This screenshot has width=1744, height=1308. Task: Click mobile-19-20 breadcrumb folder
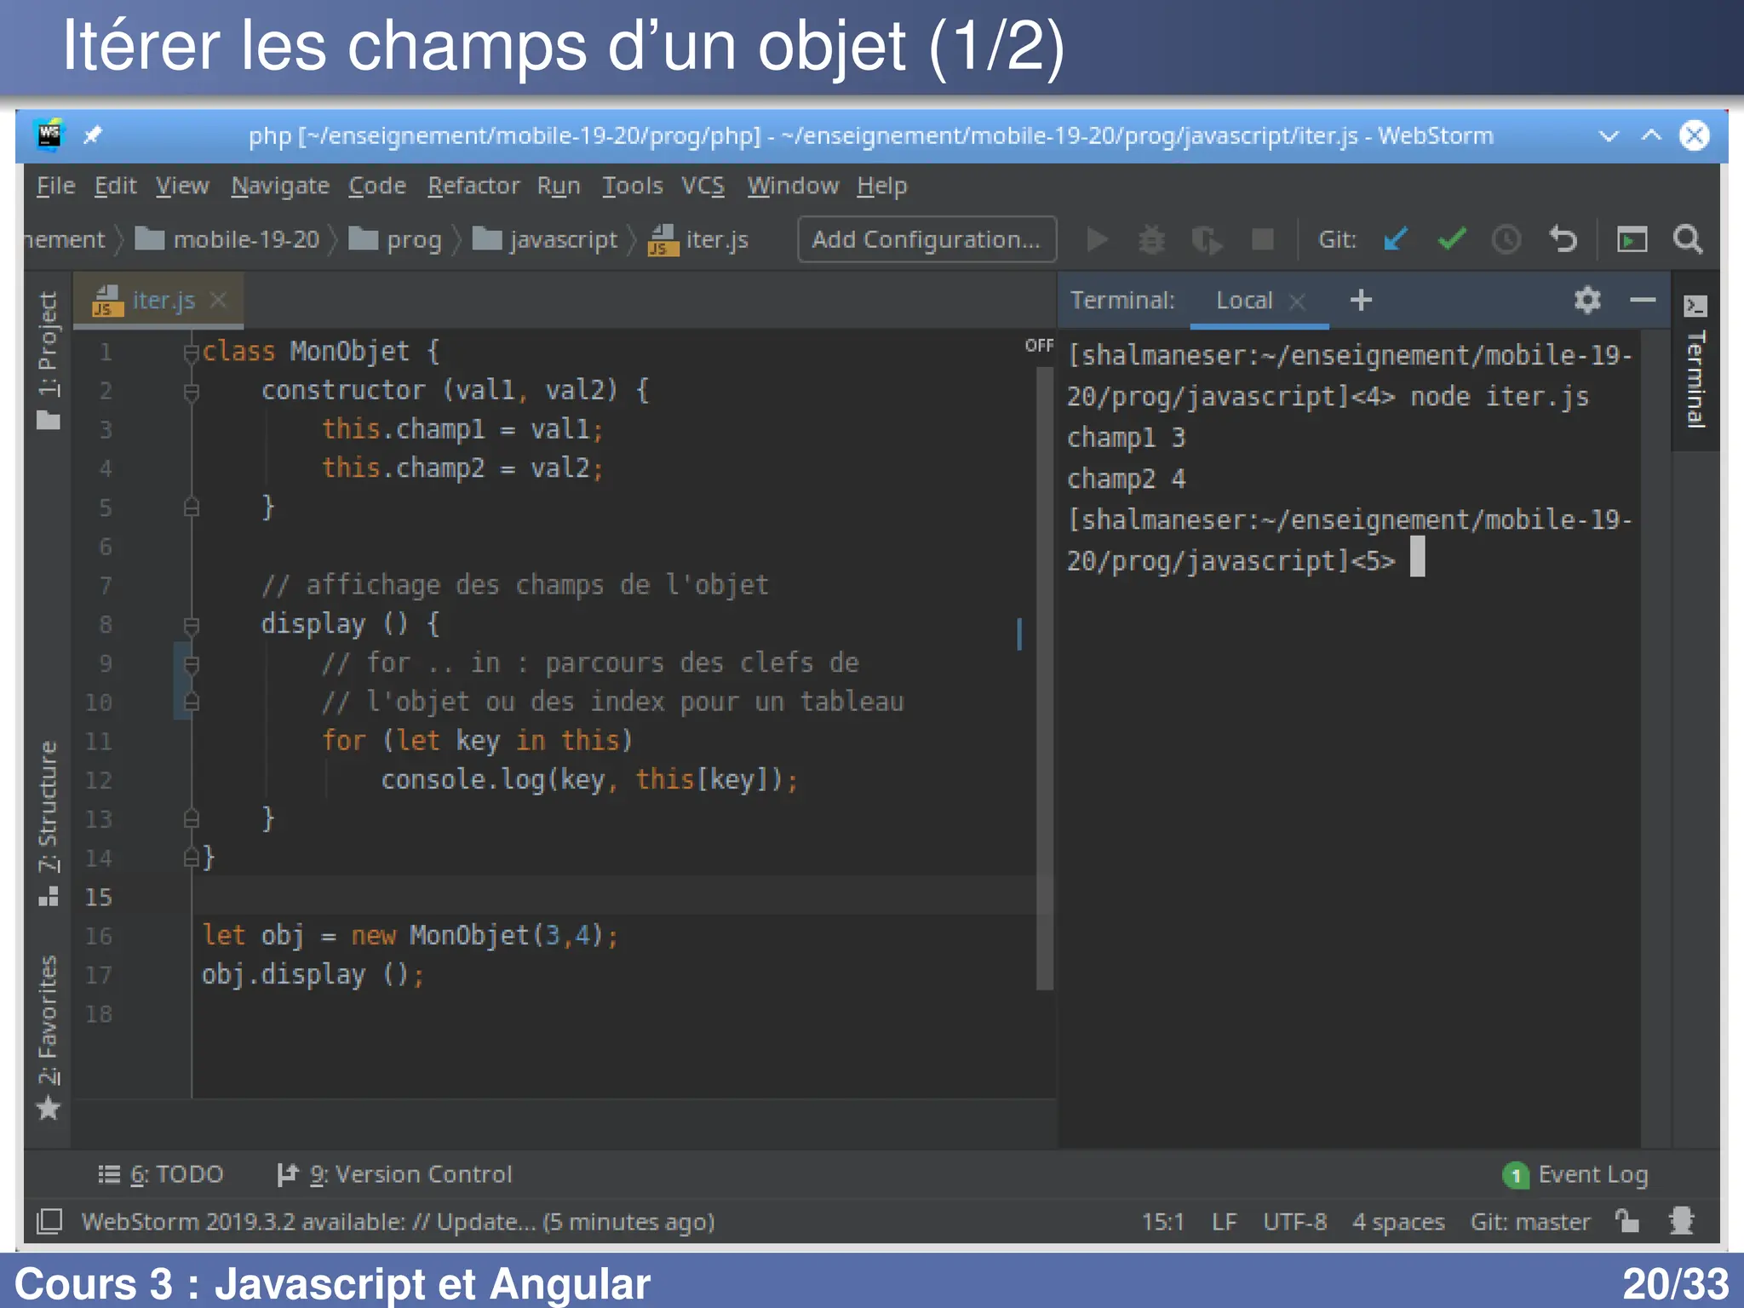[228, 240]
